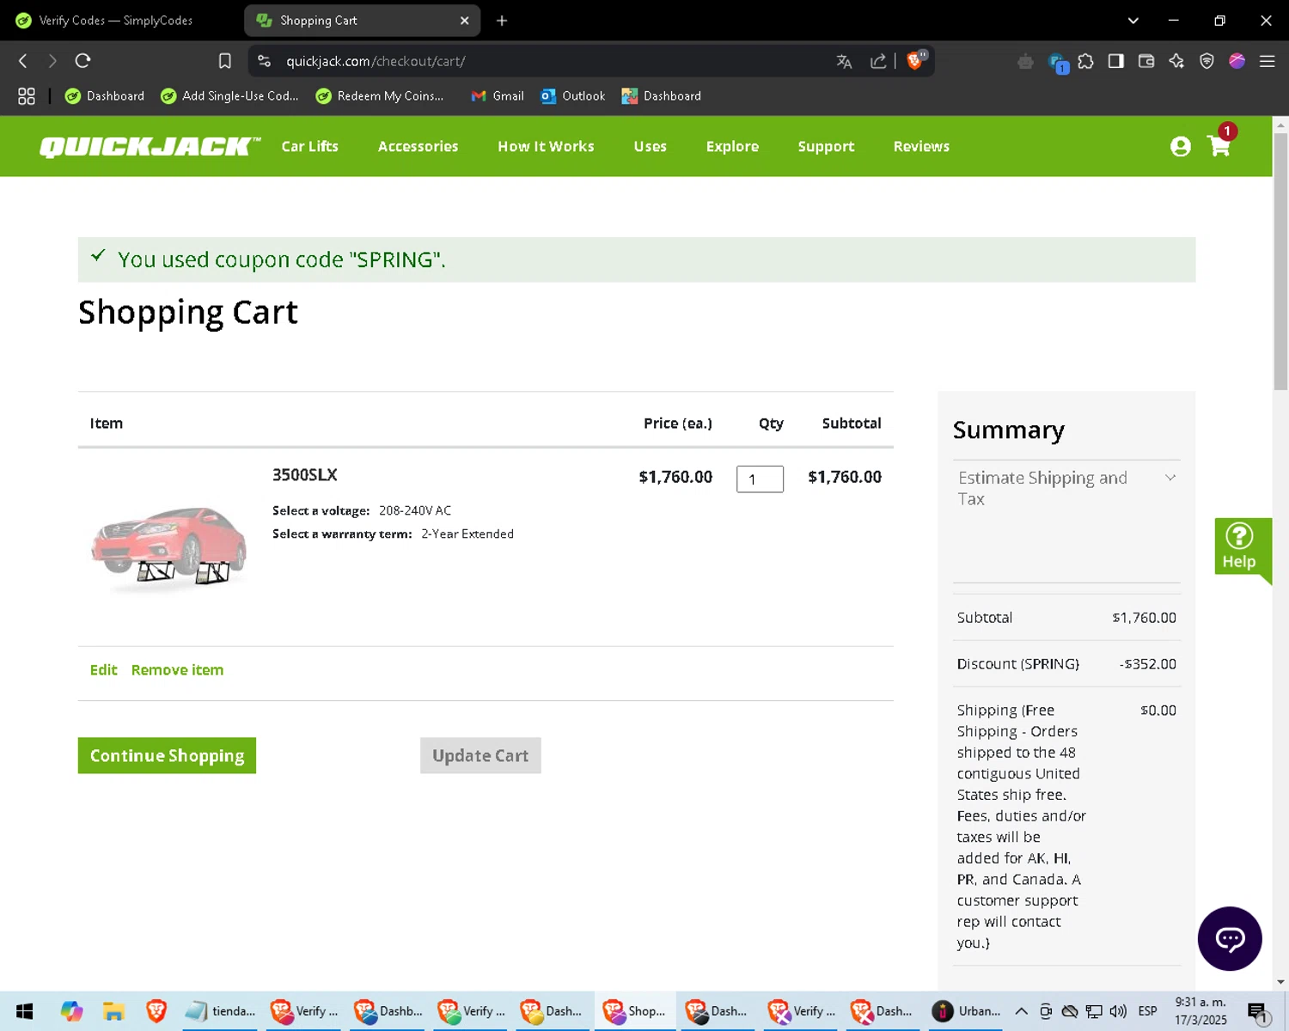Viewport: 1289px width, 1031px height.
Task: Open the Reviews page
Action: (x=922, y=147)
